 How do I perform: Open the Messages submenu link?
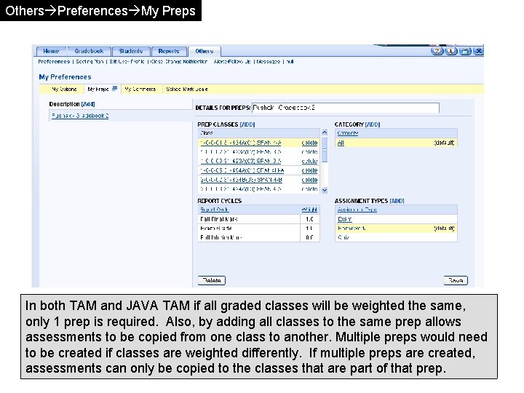pyautogui.click(x=269, y=61)
